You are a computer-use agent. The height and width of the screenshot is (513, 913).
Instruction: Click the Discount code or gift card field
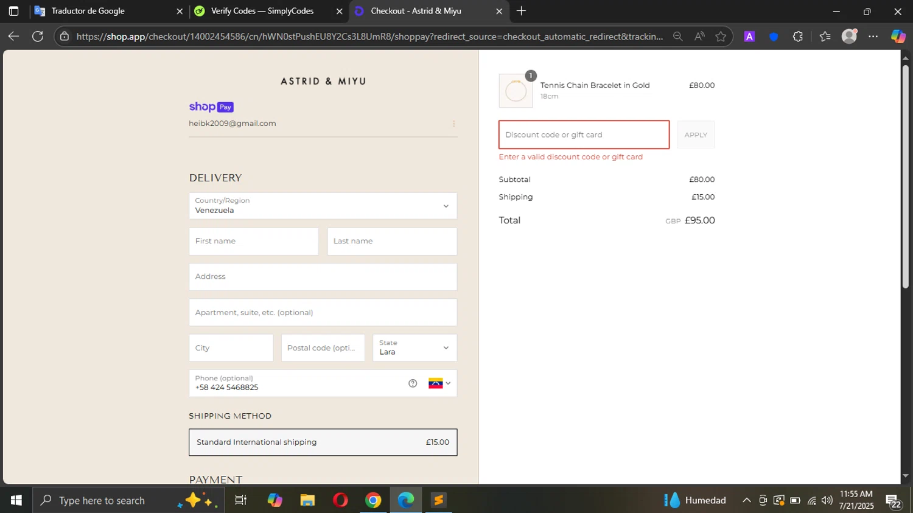584,134
